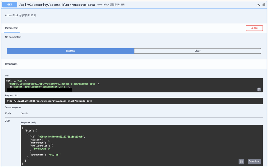This screenshot has width=268, height=167.
Task: Click the id hash value in response
Action: click(61, 137)
